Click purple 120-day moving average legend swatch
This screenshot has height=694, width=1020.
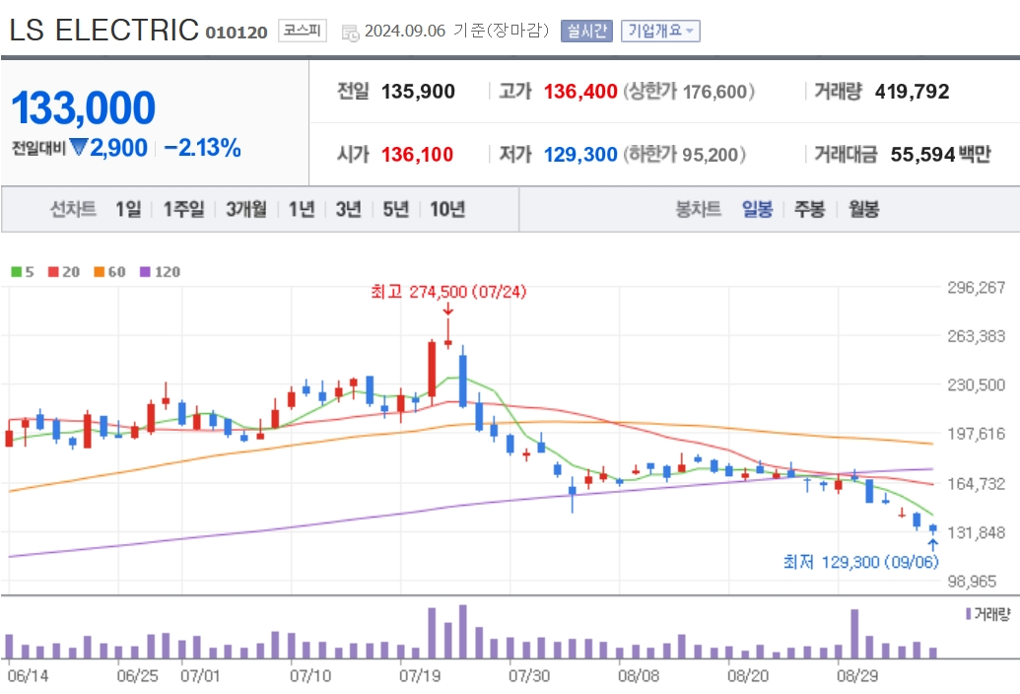click(x=145, y=272)
